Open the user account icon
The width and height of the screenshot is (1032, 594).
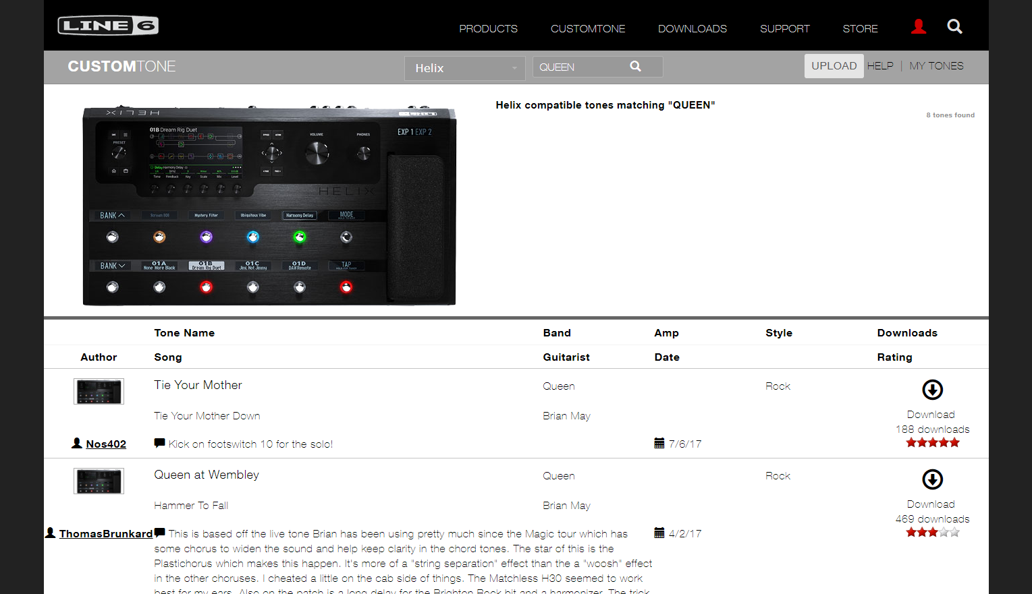pyautogui.click(x=919, y=27)
